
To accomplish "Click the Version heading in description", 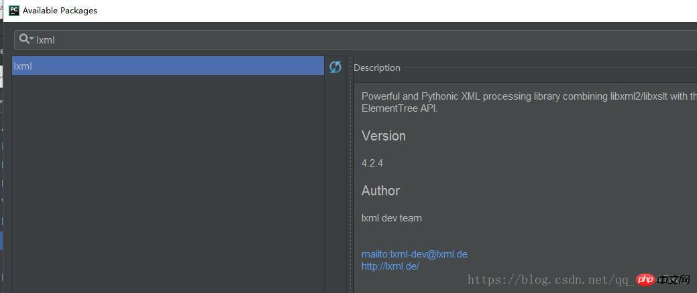I will [x=384, y=136].
